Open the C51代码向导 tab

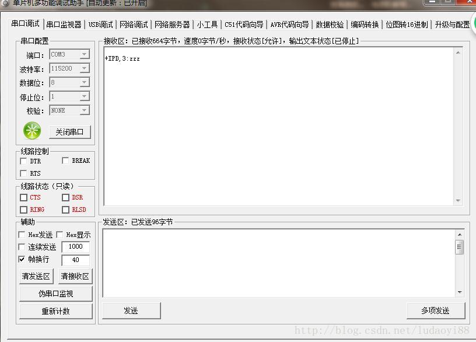244,25
